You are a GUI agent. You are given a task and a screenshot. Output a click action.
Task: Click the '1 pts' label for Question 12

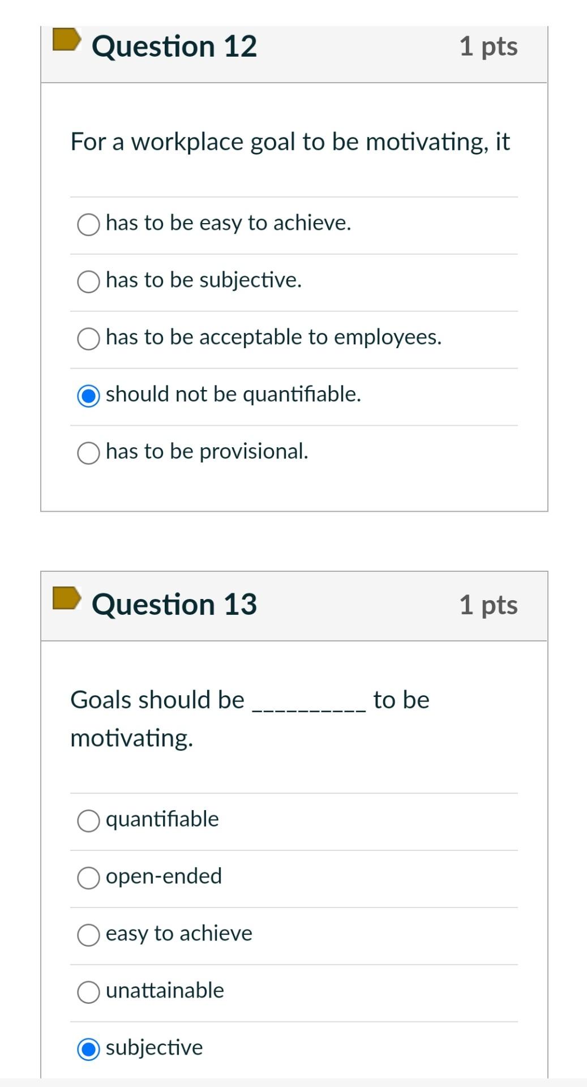(x=489, y=48)
